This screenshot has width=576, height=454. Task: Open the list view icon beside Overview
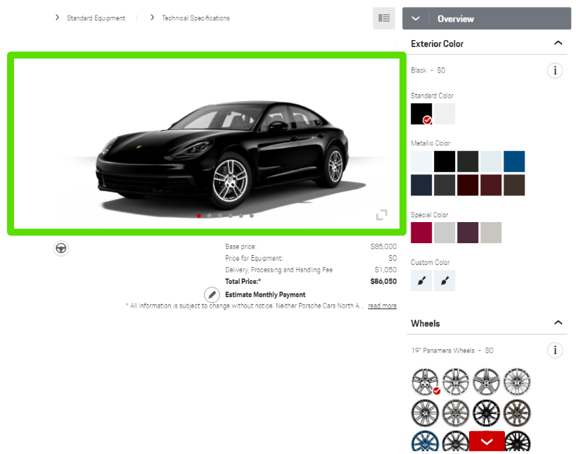(x=383, y=18)
